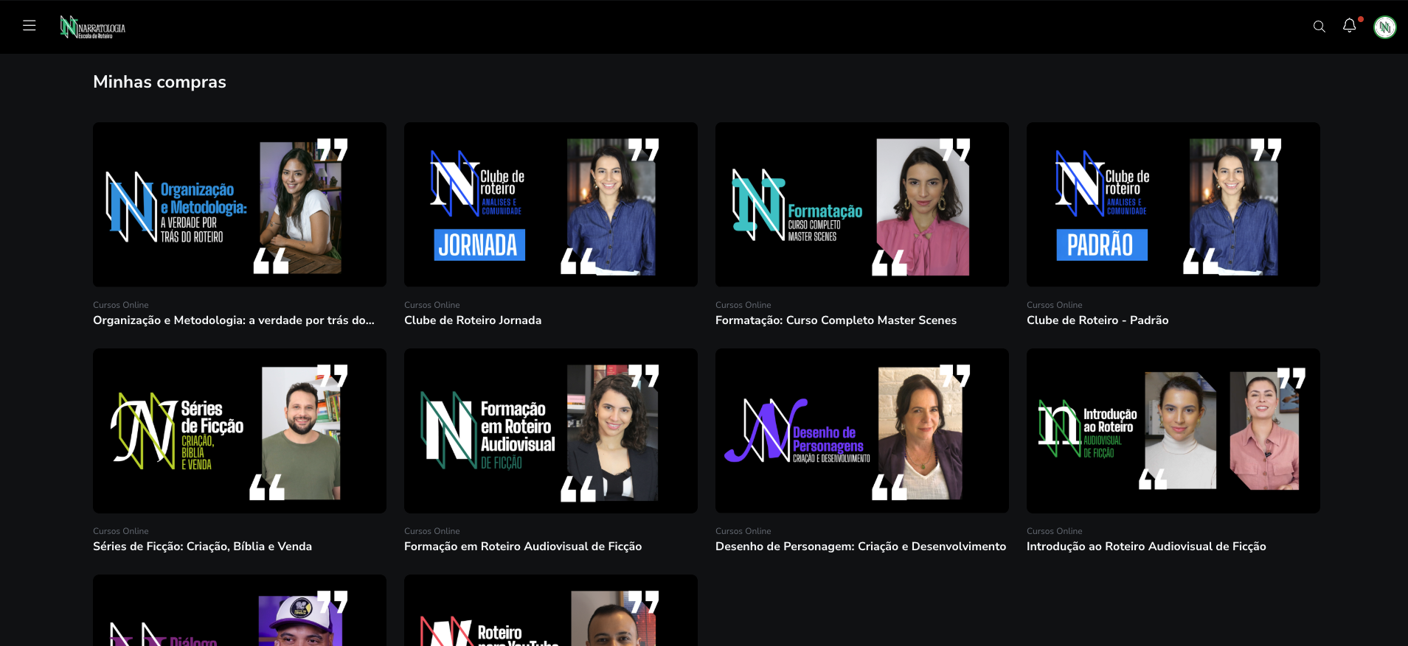This screenshot has height=646, width=1408.
Task: Click title 'Séries de Ficção: Criação, Bíblia e Venda'
Action: click(202, 547)
